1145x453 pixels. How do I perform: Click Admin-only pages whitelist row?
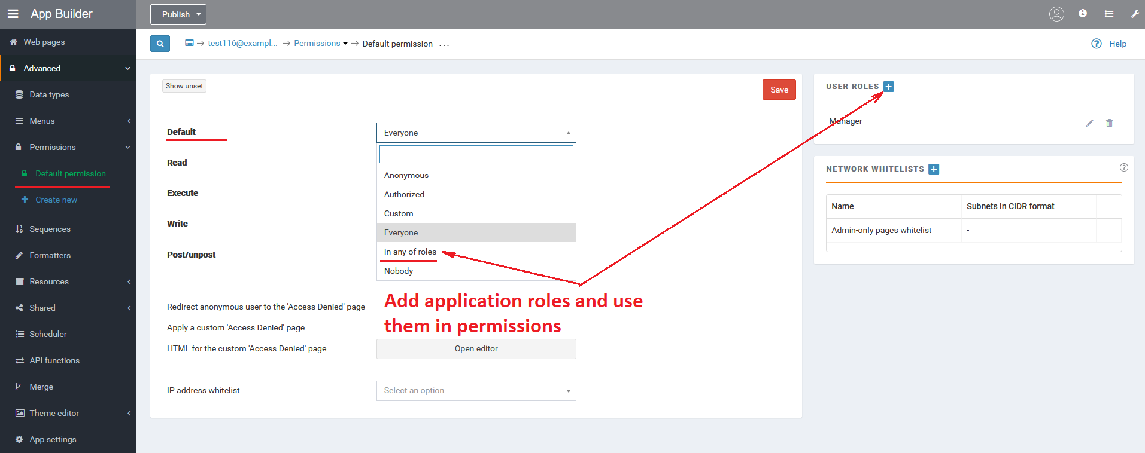pos(973,230)
